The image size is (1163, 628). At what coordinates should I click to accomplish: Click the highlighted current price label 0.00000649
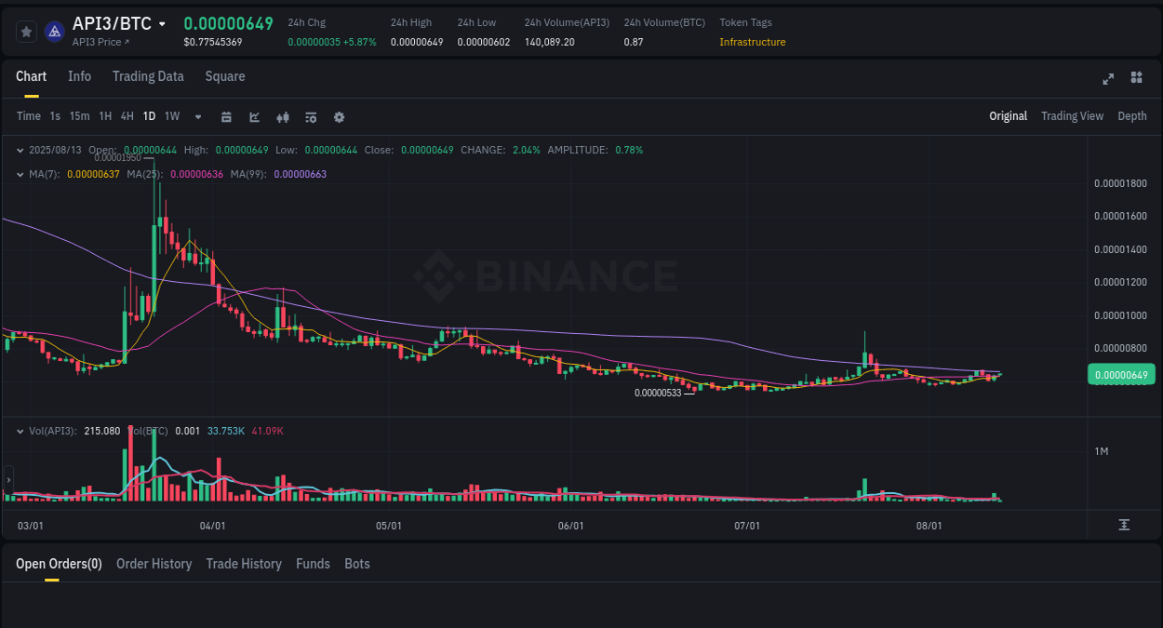[1121, 374]
